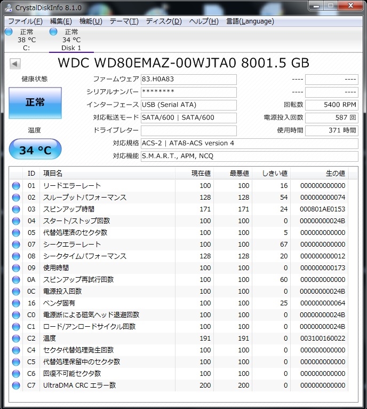The image size is (367, 409).
Task: Click status orb of スタート/ストップ回数 row
Action: click(x=16, y=221)
